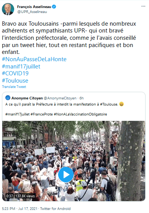Click the blue verified badge icon
The image size is (149, 213).
[x=54, y=7]
